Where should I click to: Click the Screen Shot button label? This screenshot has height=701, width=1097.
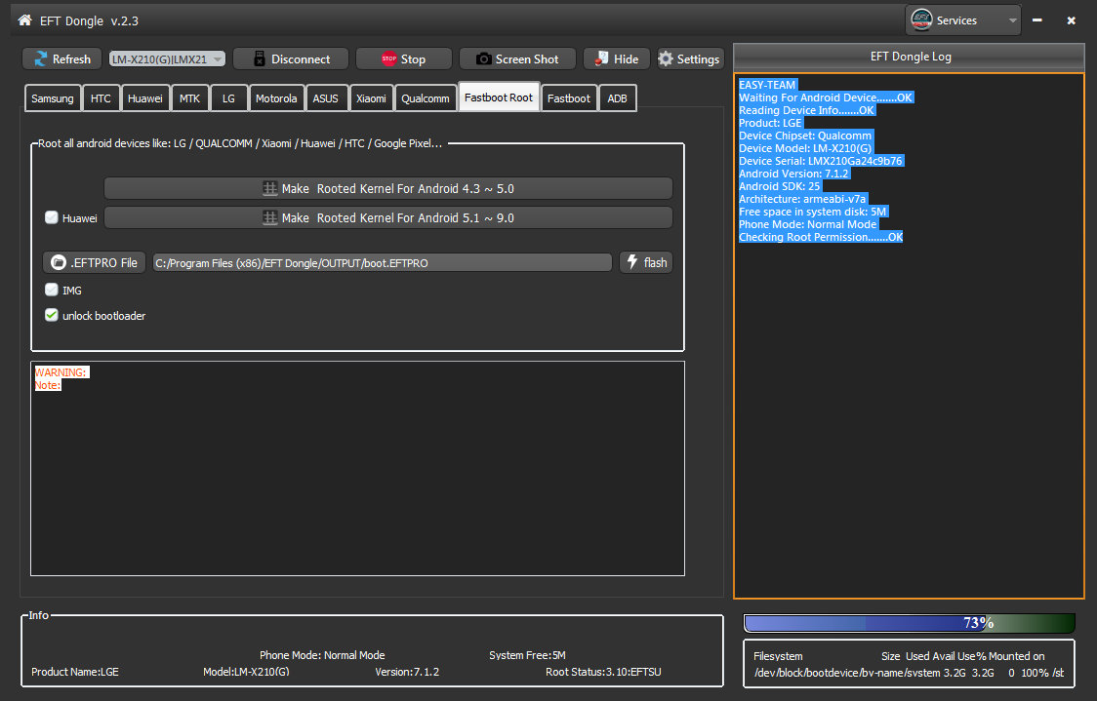pos(527,59)
